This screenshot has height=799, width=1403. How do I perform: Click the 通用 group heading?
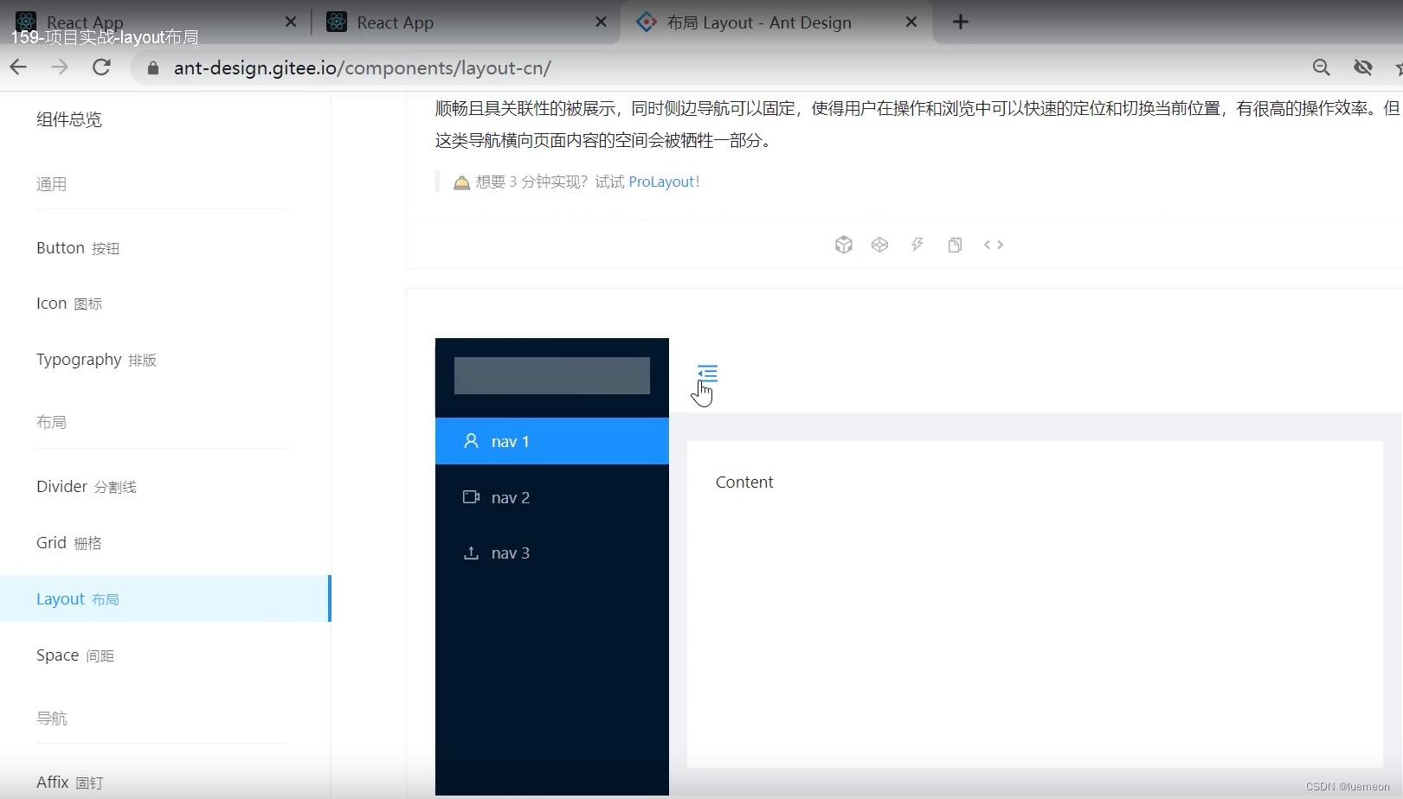tap(51, 184)
